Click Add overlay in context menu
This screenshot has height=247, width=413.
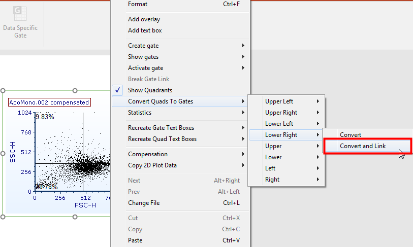(144, 19)
